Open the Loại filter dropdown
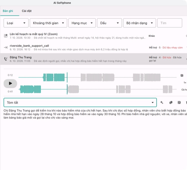The width and height of the screenshot is (187, 170). (16, 23)
